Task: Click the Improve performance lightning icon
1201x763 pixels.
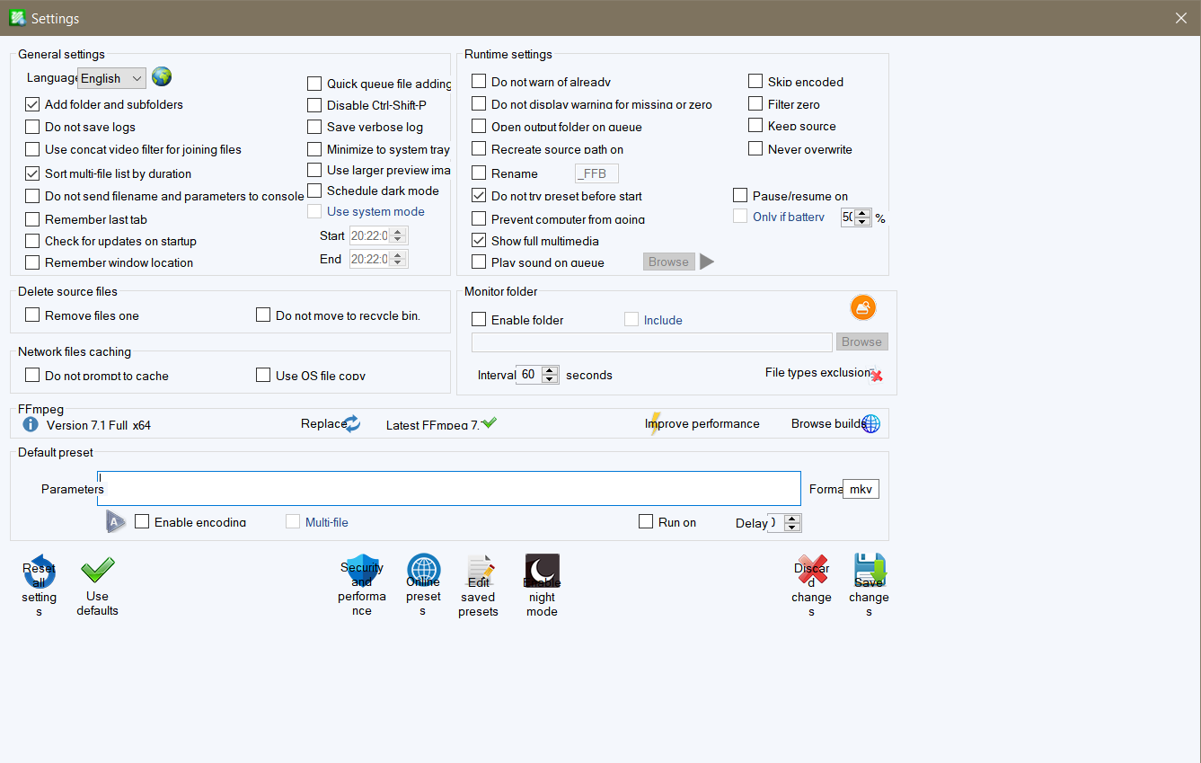Action: (x=655, y=423)
